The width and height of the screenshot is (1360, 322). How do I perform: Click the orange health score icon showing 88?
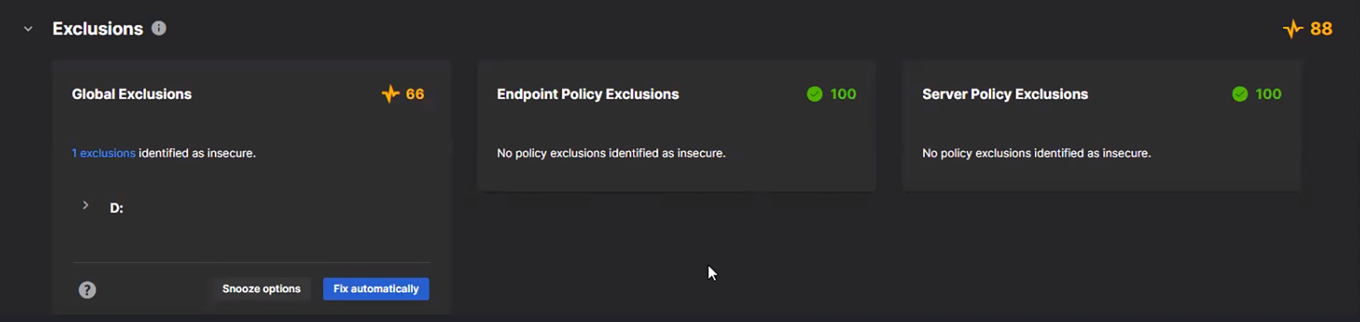coord(1293,29)
